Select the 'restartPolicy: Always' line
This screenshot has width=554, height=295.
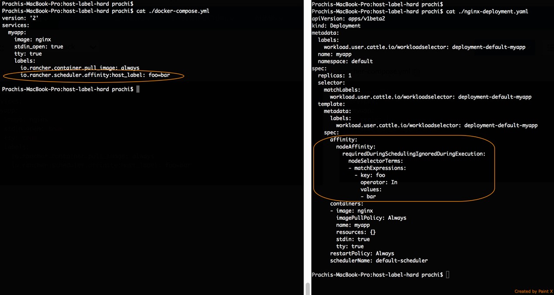tap(362, 253)
